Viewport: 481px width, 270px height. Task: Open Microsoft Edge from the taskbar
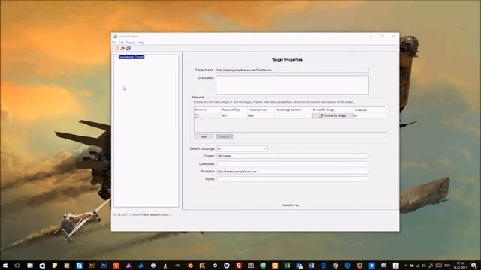[323, 265]
